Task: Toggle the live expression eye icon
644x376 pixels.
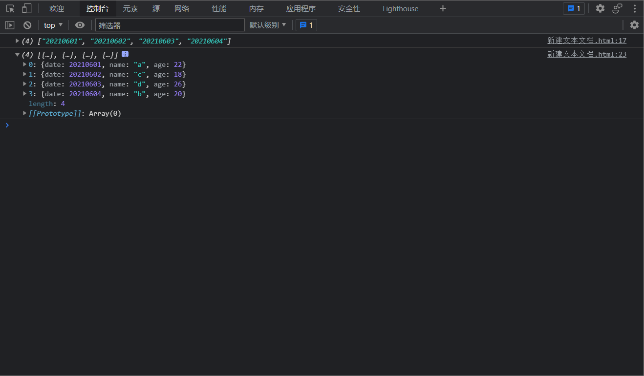Action: (x=80, y=25)
